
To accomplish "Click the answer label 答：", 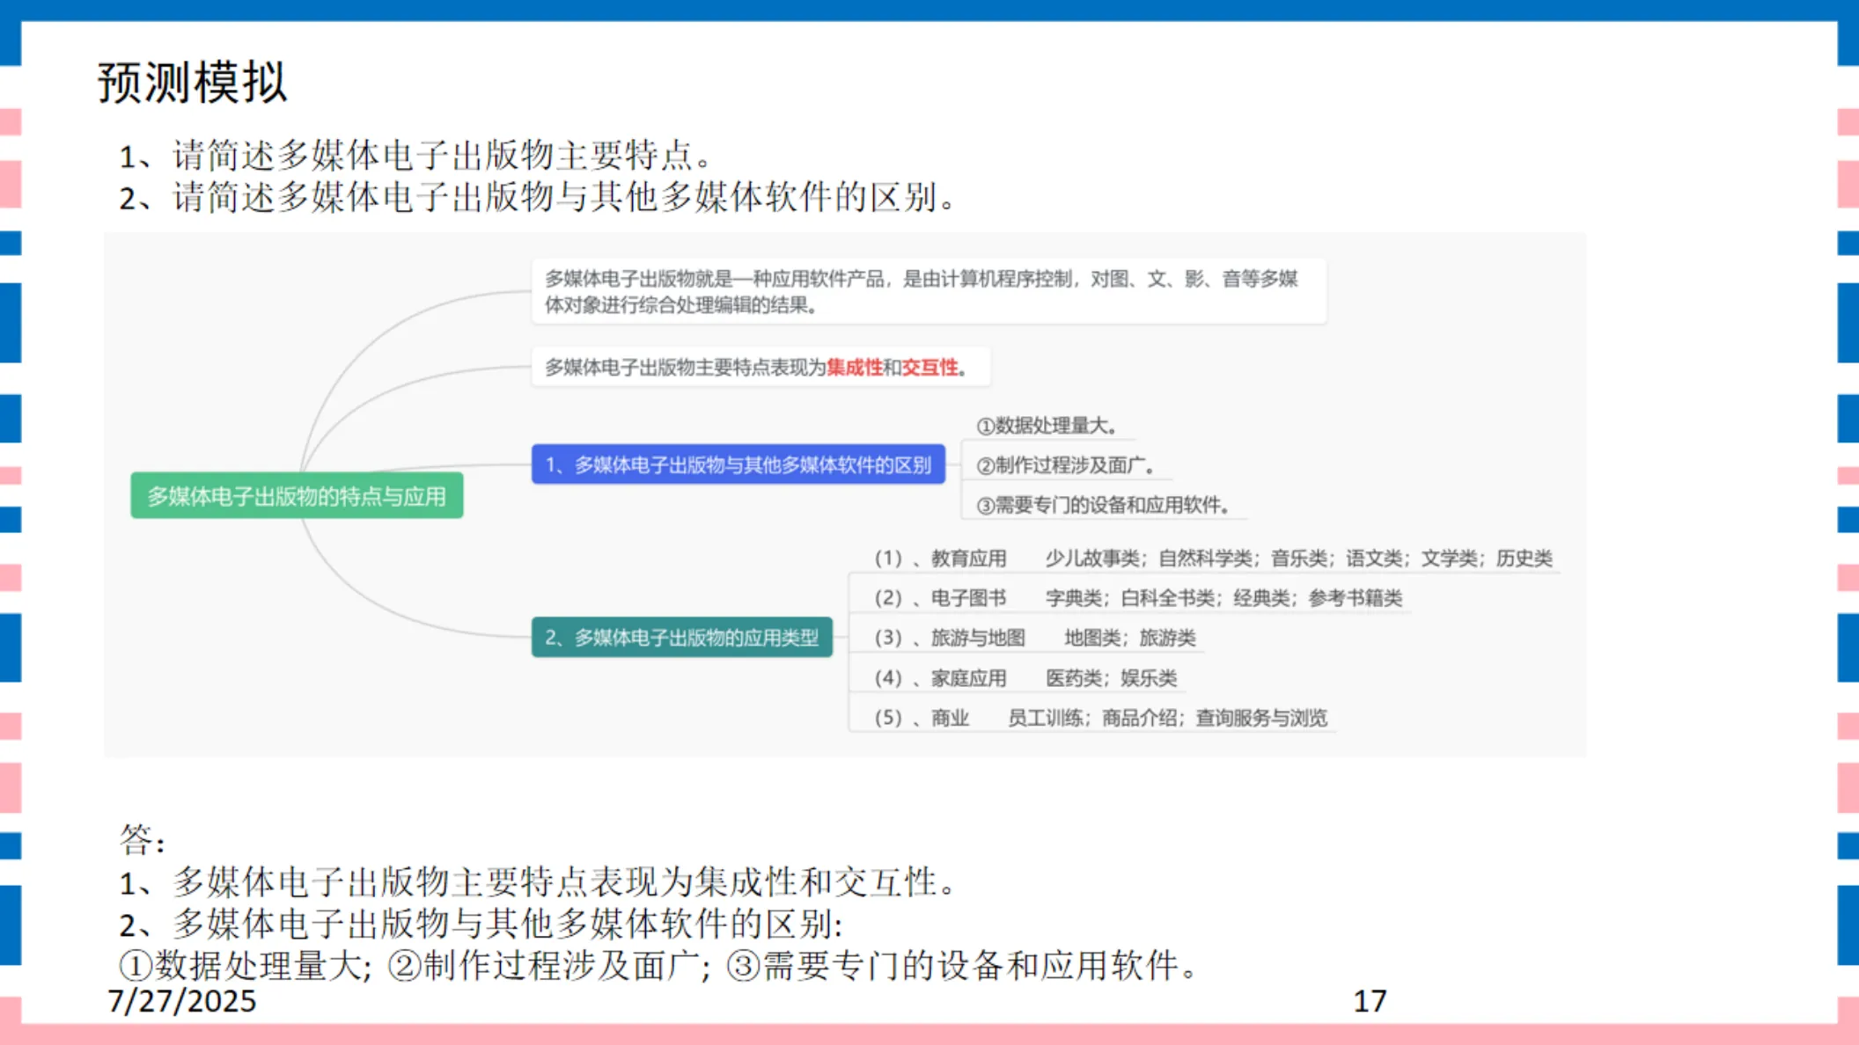I will tap(143, 839).
